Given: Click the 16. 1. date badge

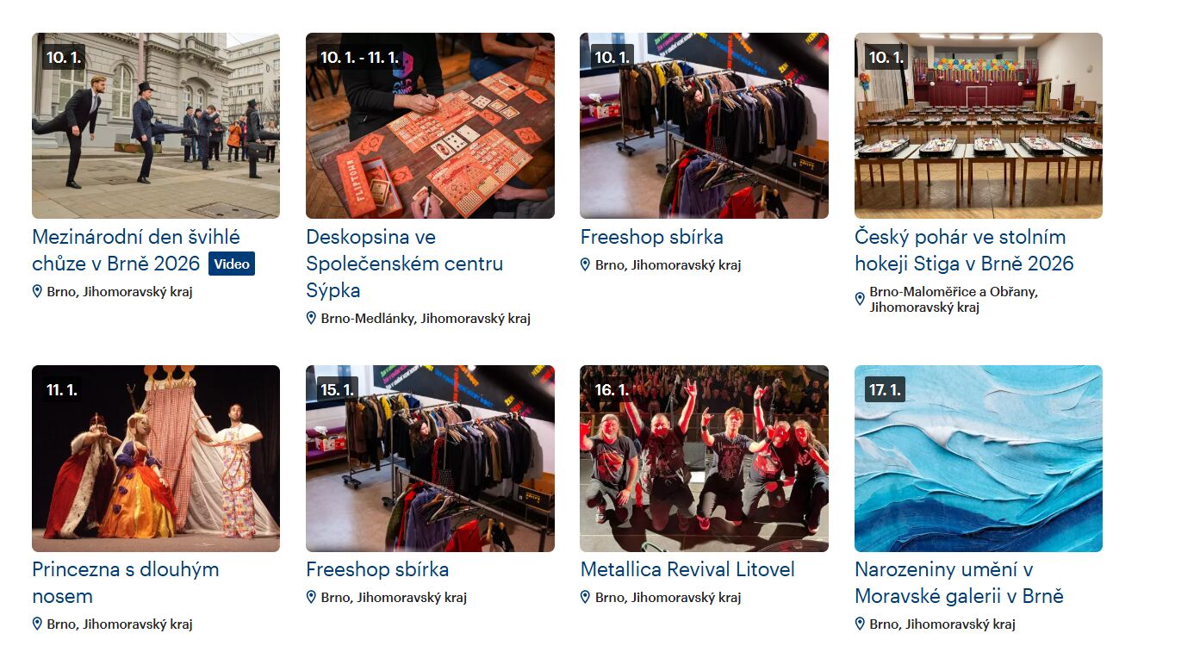Looking at the screenshot, I should [x=612, y=390].
